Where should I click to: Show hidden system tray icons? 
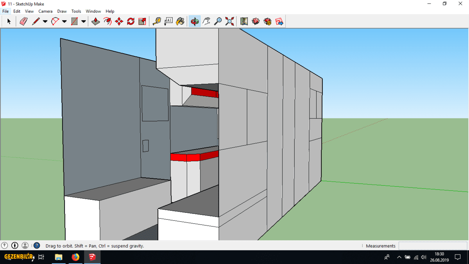click(x=399, y=257)
